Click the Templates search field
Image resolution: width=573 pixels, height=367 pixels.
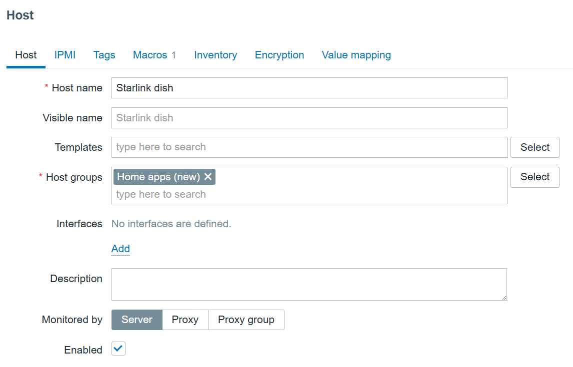(309, 147)
